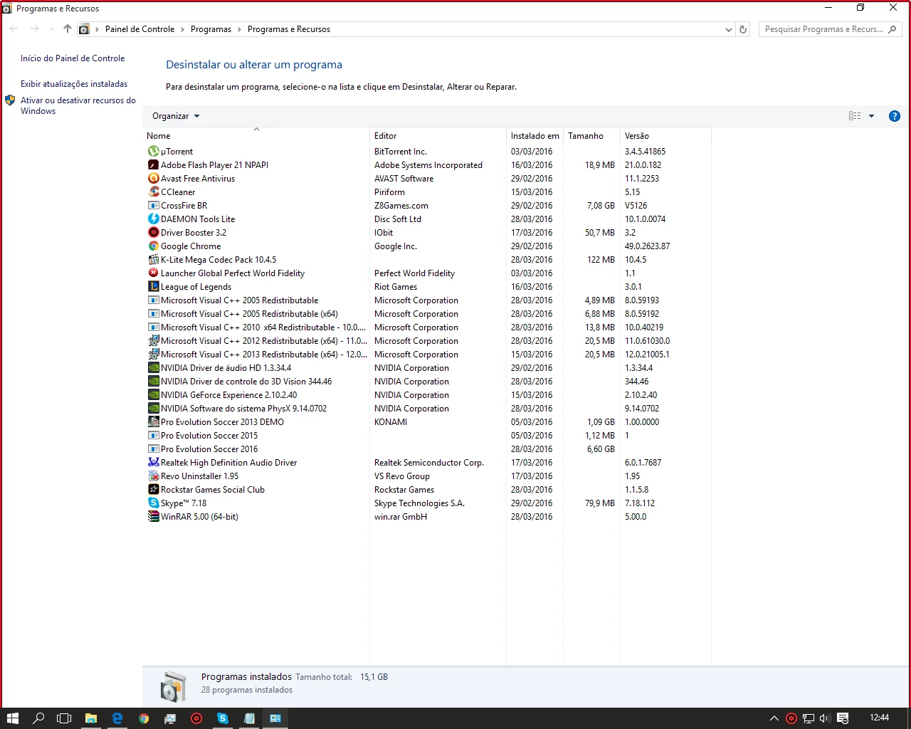Select the CCleaner icon in the list
This screenshot has width=911, height=729.
coord(153,192)
